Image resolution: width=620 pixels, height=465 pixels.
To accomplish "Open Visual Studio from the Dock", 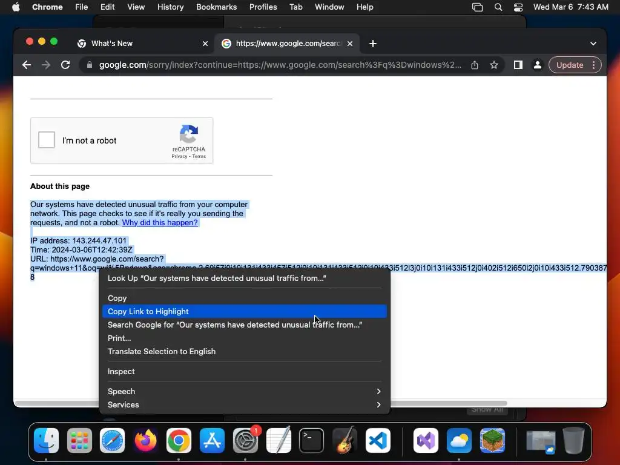I will 426,440.
